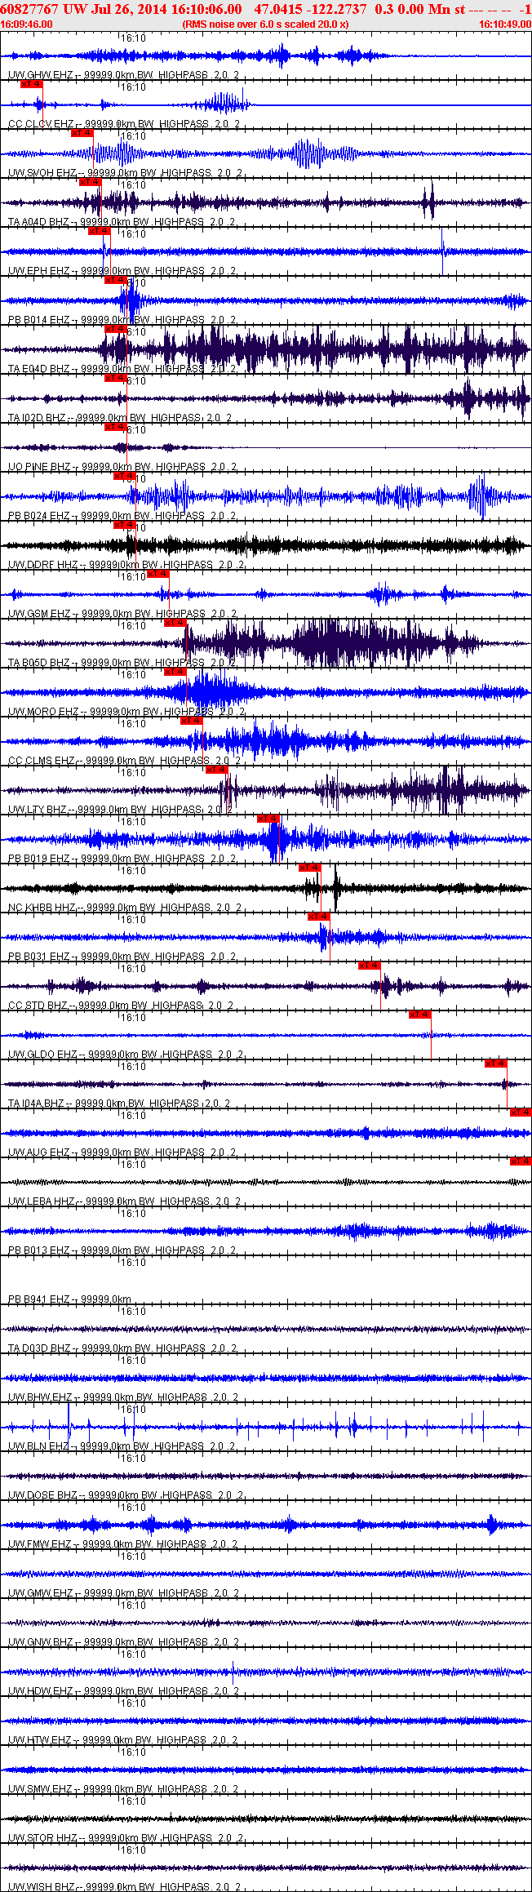Viewport: 532px width, 1892px height.
Task: Select the red pick marker on the TA.I04A trace
Action: click(x=496, y=1064)
